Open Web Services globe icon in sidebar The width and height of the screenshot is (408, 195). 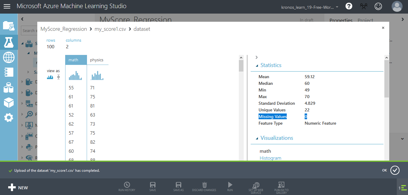pyautogui.click(x=8, y=57)
